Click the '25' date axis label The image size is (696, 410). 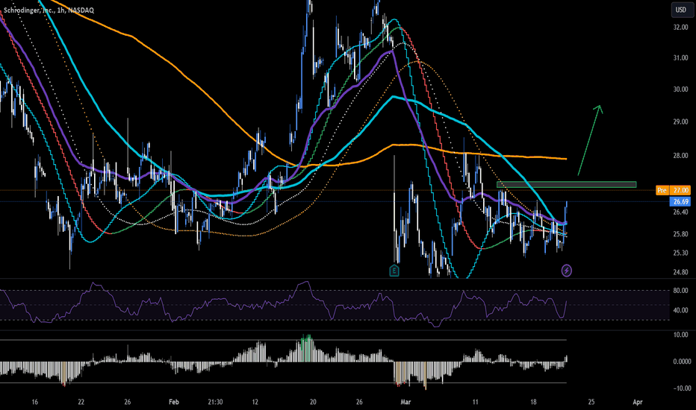click(591, 402)
